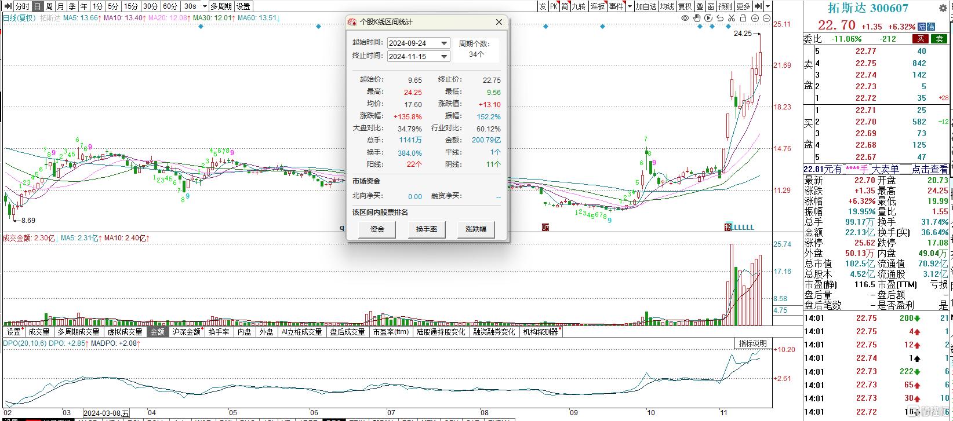953x421 pixels.
Task: Click the left collapse arrow icon beside 分时
Action: (7, 6)
